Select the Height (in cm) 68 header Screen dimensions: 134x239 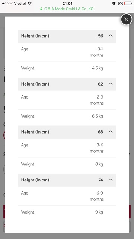[x=67, y=132]
